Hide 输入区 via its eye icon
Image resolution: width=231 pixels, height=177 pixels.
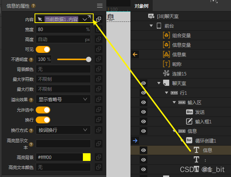pos(144,102)
